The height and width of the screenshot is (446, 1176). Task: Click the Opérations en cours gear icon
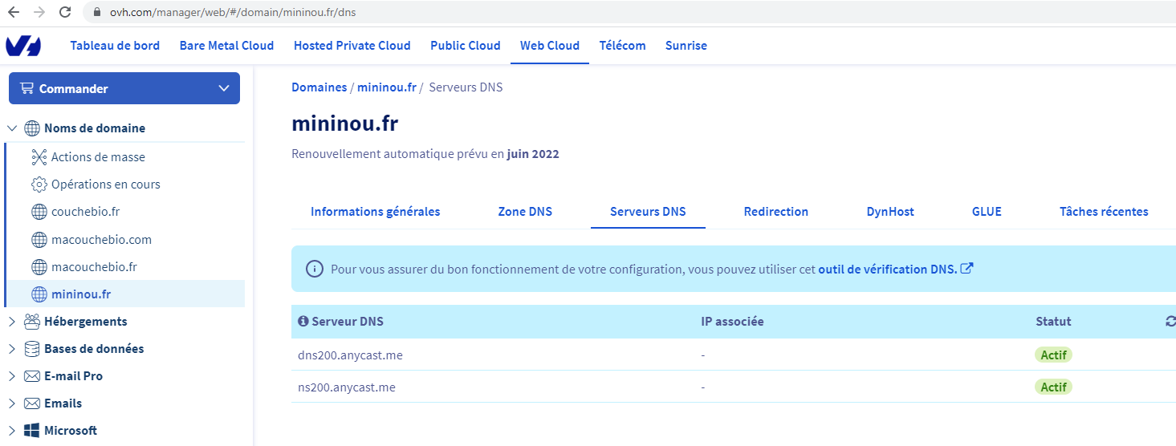pyautogui.click(x=39, y=184)
